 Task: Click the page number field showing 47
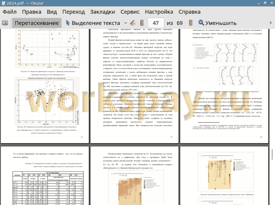click(x=156, y=23)
